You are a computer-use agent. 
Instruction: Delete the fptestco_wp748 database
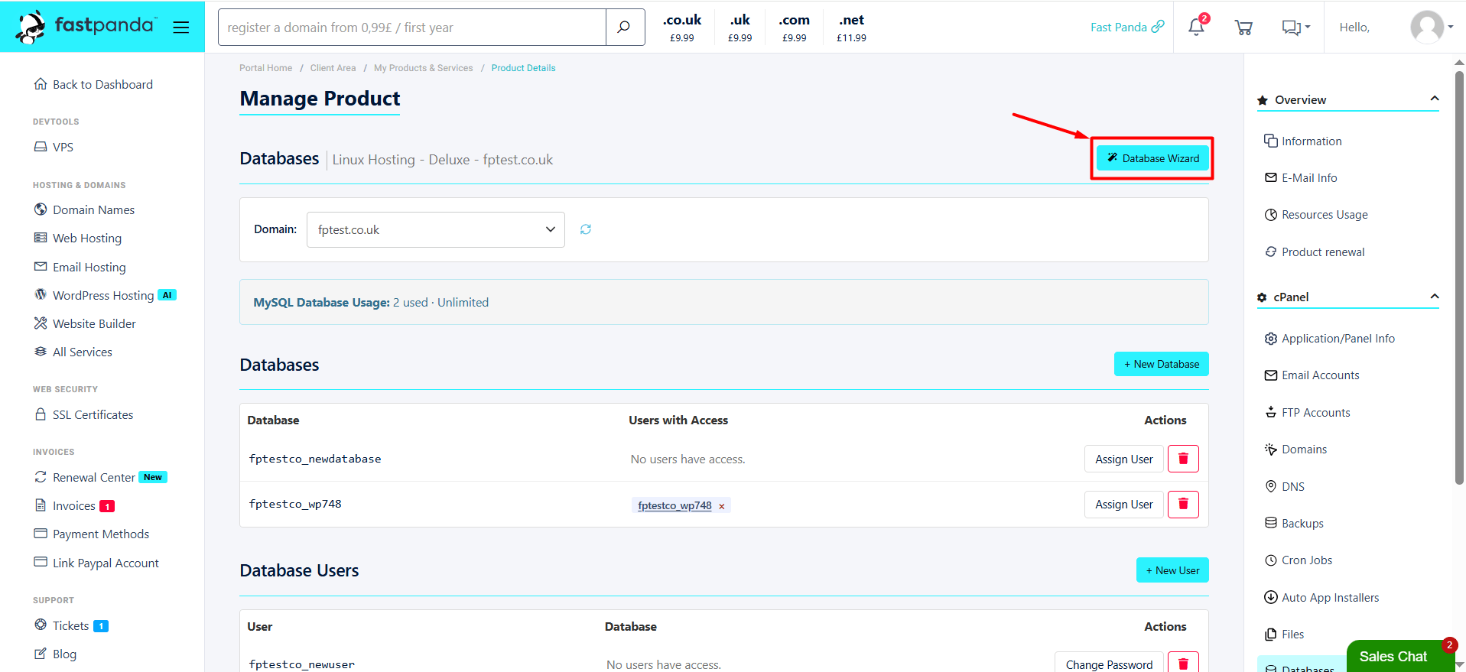1183,505
